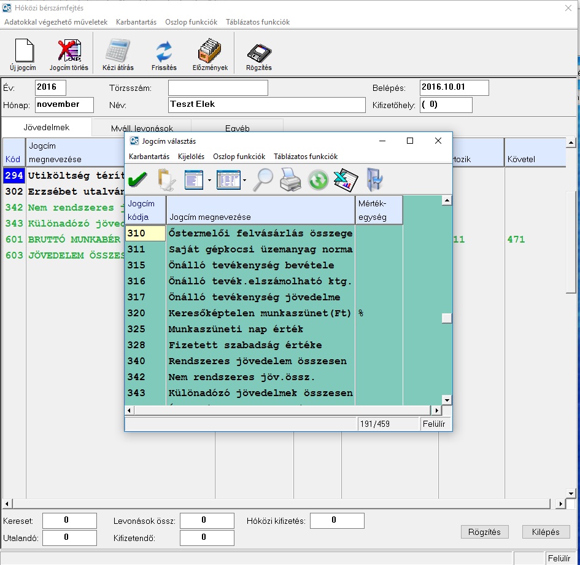The height and width of the screenshot is (565, 580).
Task: Expand the table view dropdown arrow
Action: (245, 181)
